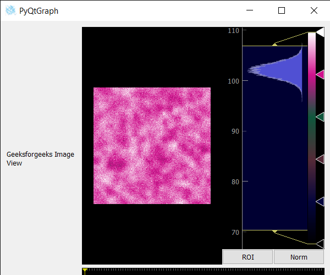Select the white gradient tick at top
This screenshot has height=275, width=330.
(320, 32)
